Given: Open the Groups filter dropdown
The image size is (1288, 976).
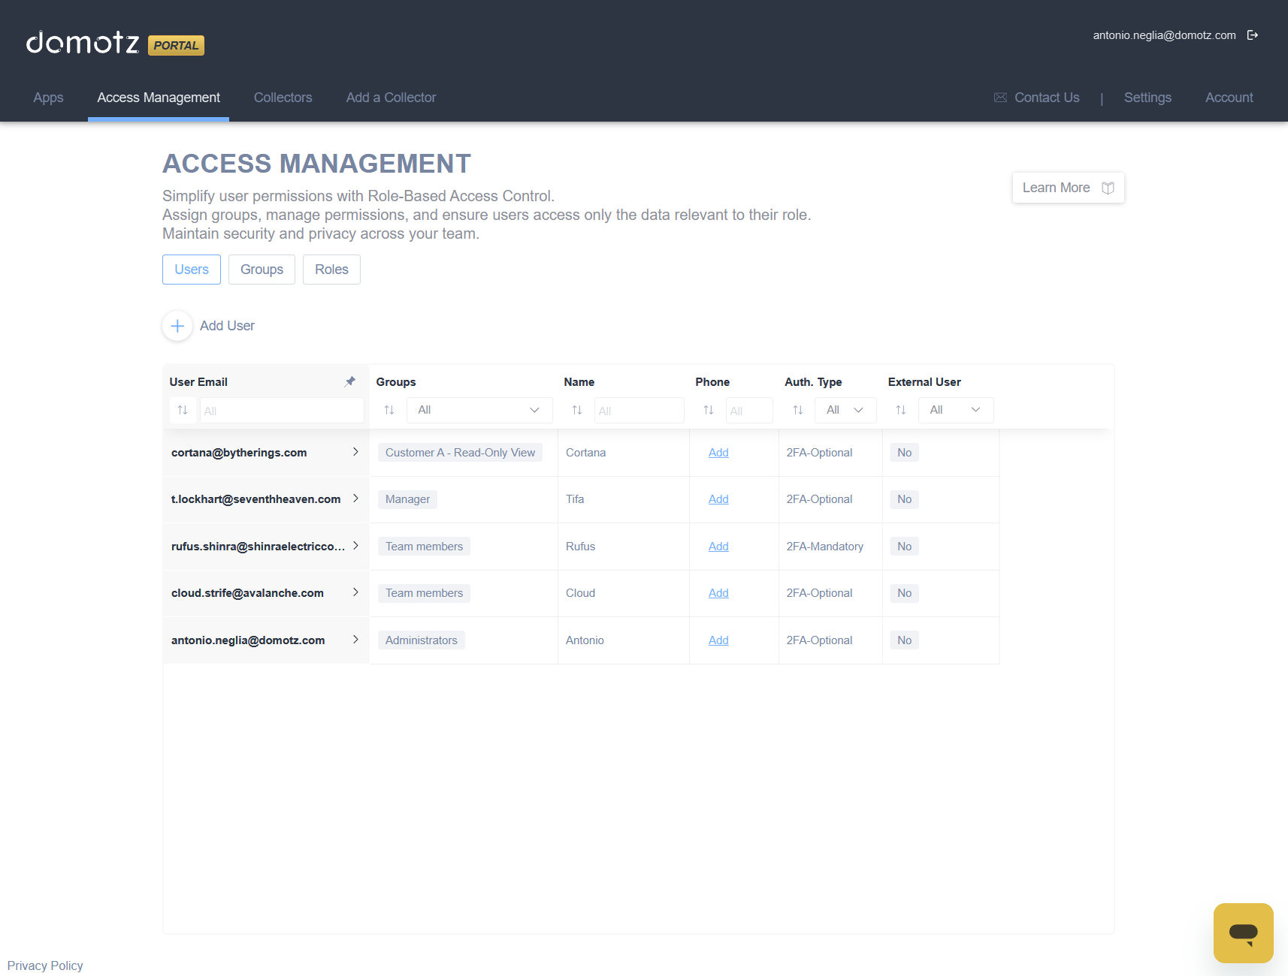Looking at the screenshot, I should pos(479,410).
